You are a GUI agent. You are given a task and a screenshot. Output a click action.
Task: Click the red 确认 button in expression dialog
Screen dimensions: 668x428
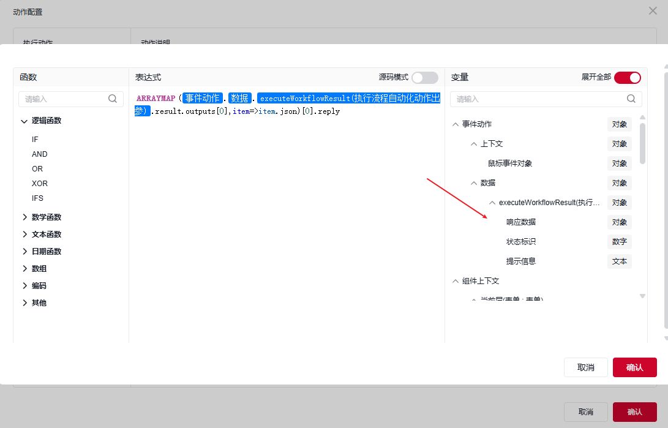634,367
